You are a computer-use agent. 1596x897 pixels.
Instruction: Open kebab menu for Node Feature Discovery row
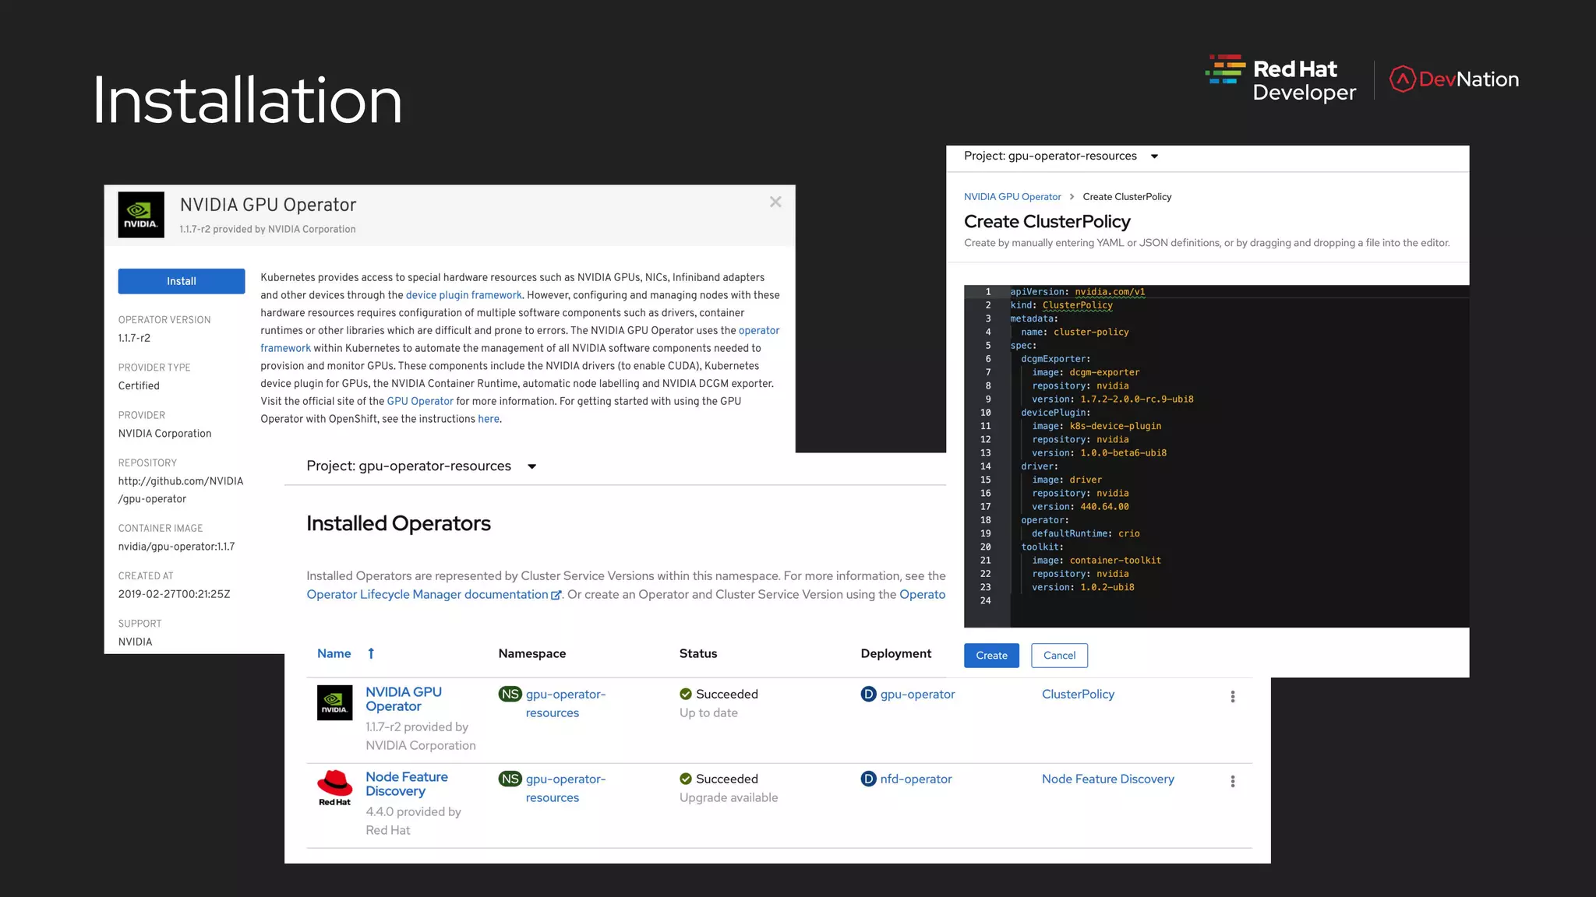(1233, 782)
